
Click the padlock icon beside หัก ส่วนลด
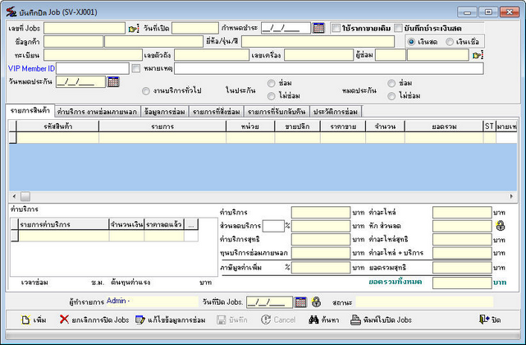[x=501, y=226]
